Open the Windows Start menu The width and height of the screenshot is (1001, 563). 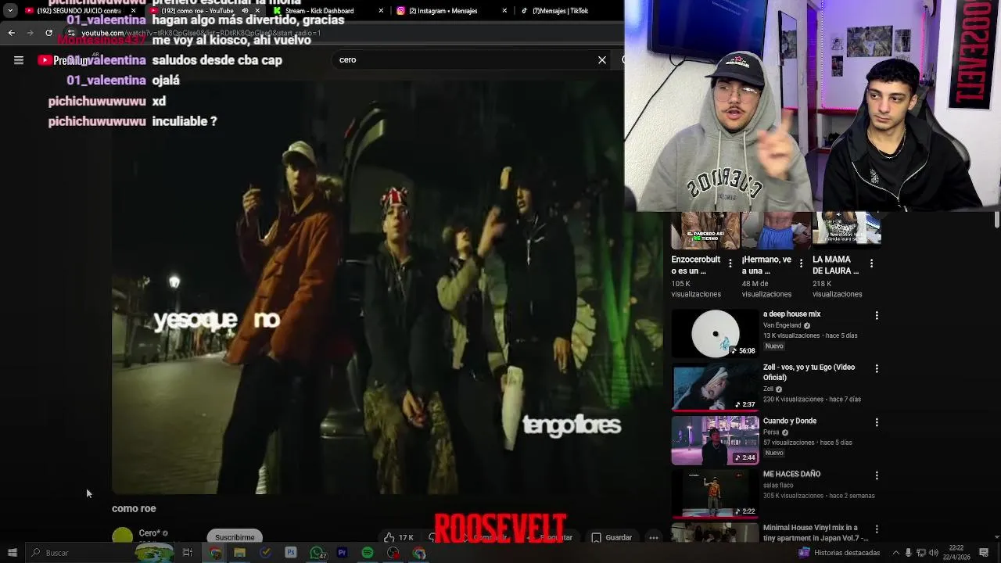(12, 553)
